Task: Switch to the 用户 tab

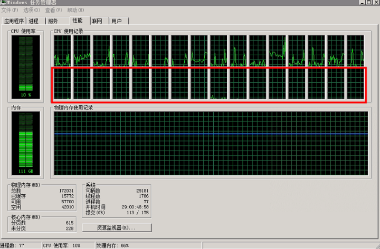Action: [119, 21]
